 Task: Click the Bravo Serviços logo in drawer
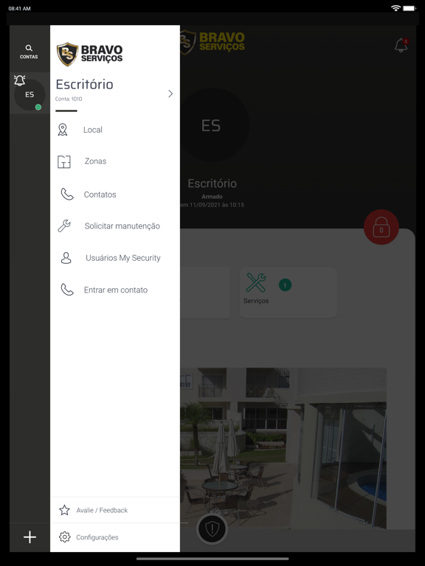point(89,54)
